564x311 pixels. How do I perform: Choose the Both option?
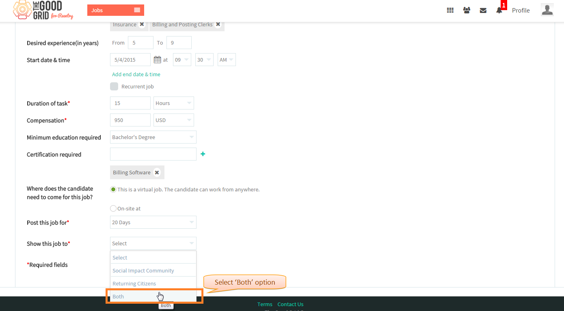153,296
